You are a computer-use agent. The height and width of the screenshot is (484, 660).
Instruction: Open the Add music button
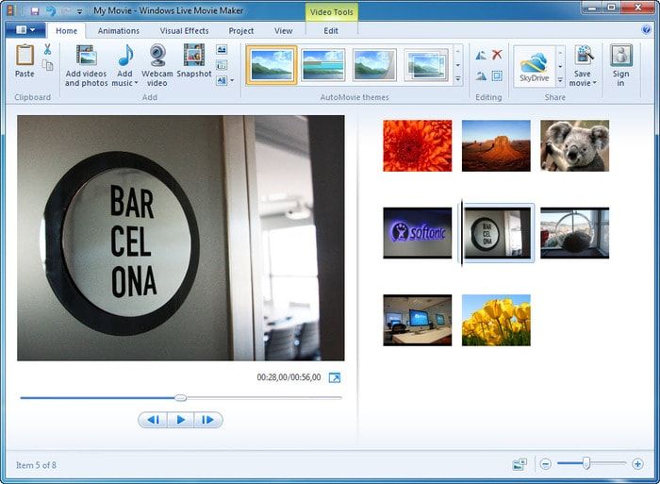click(x=125, y=66)
